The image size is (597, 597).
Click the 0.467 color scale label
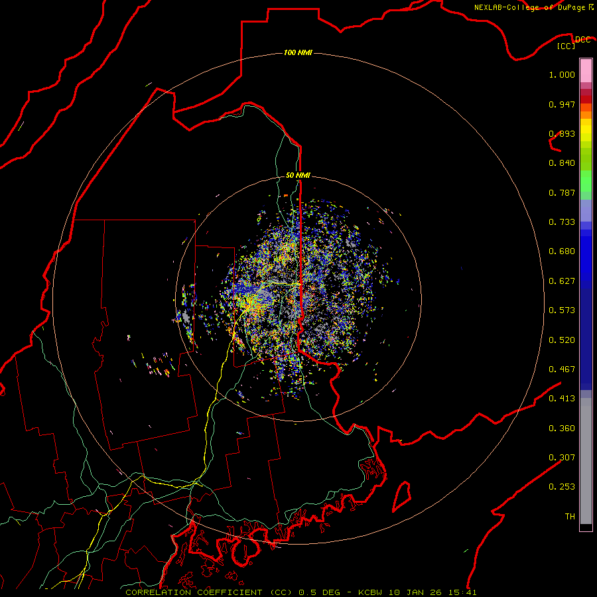click(562, 369)
